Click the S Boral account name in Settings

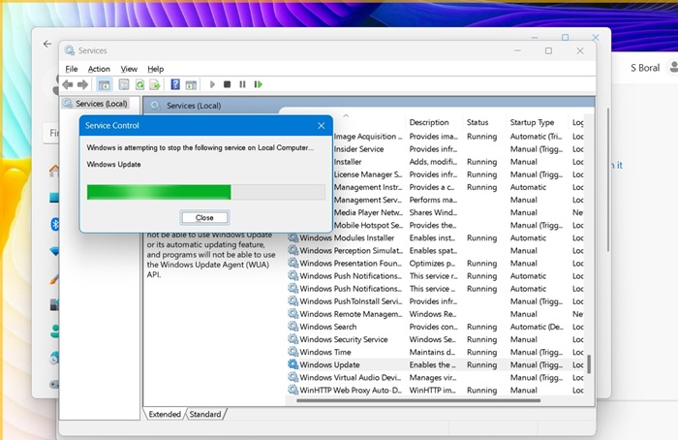tap(645, 68)
